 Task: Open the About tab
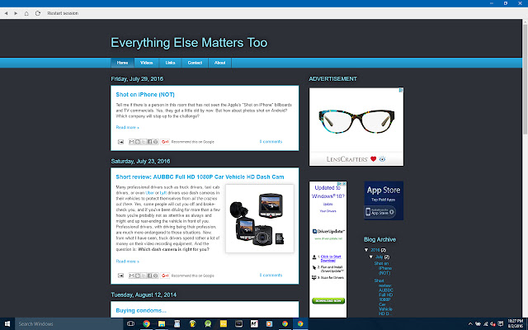(x=220, y=63)
